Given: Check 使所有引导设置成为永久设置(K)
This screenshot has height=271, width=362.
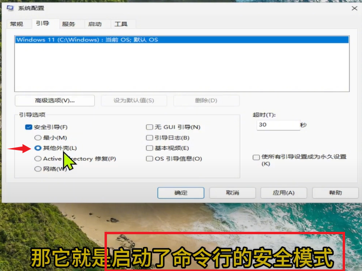Looking at the screenshot, I should click(256, 157).
